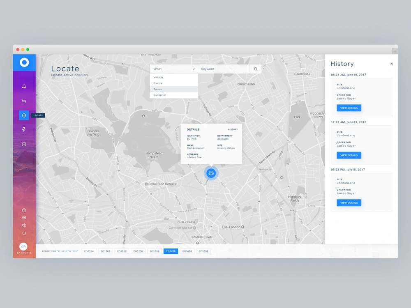This screenshot has height=308, width=411.
Task: Open the lightning bolt sidebar icon
Action: [24, 130]
